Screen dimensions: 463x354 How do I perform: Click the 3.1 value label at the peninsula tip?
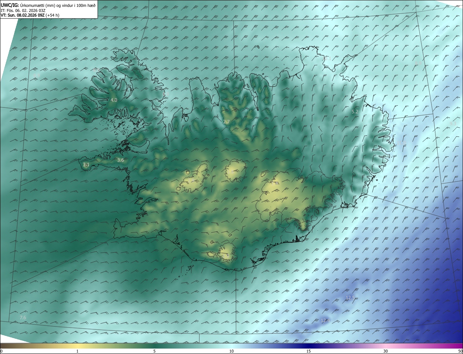[x=86, y=165]
